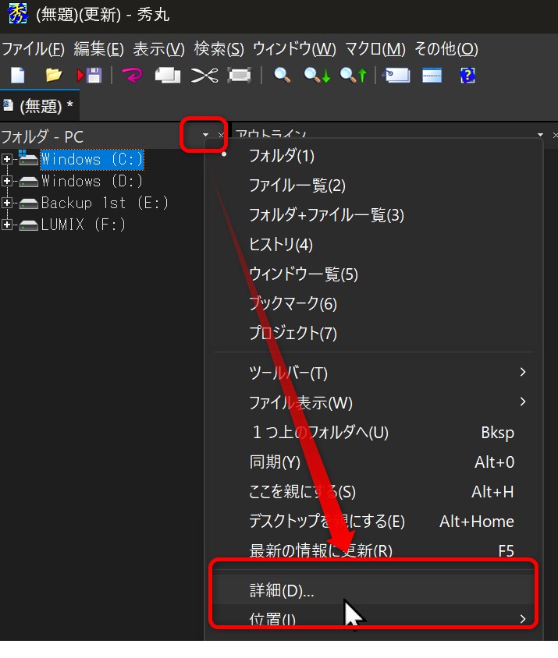Open 詳細(D)... from the context menu

coord(282,591)
